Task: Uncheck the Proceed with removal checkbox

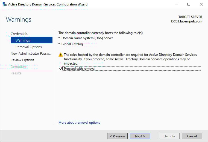Action: tap(61, 69)
